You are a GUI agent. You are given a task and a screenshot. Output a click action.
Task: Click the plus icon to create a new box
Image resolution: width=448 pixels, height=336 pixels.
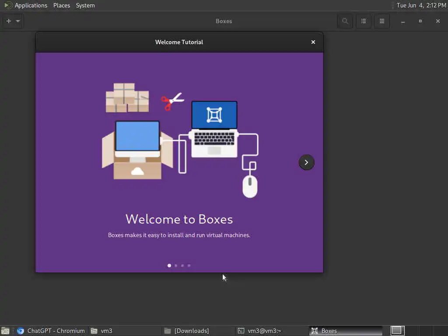(x=9, y=21)
